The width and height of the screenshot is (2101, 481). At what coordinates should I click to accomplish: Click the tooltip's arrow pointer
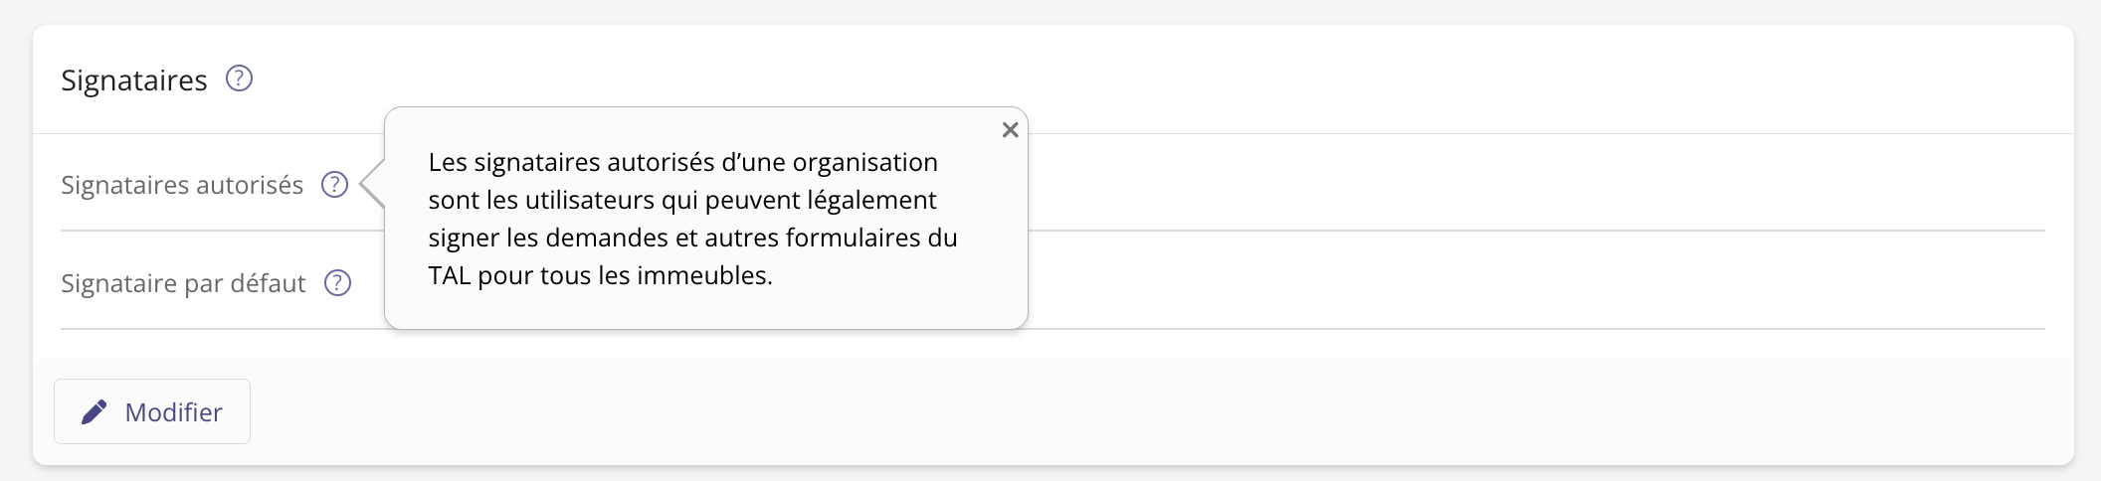pos(372,184)
